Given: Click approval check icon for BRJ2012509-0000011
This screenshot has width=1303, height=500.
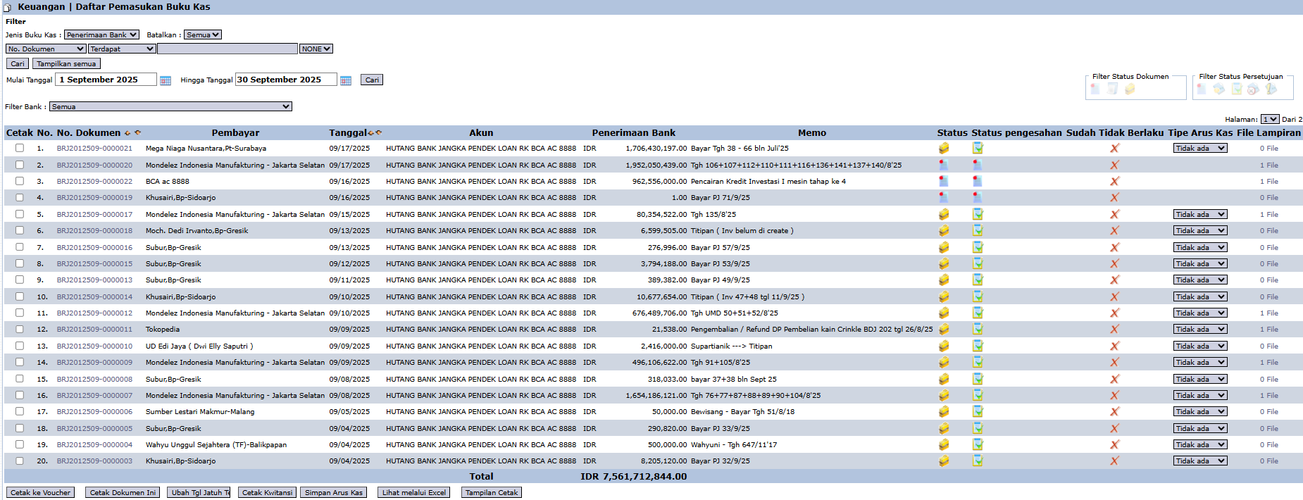Looking at the screenshot, I should point(978,329).
